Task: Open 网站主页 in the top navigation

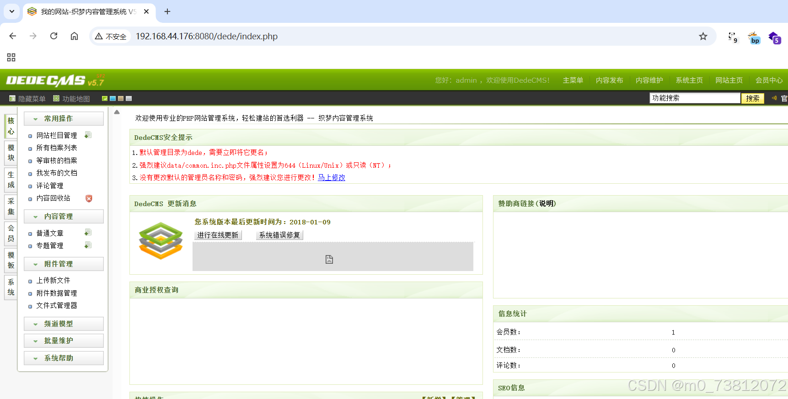Action: point(729,80)
